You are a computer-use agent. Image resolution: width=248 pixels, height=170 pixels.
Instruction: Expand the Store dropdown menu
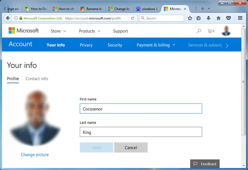tap(58, 31)
